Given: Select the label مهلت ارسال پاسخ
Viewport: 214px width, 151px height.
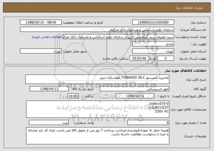Looking at the screenshot, I should point(192,59).
